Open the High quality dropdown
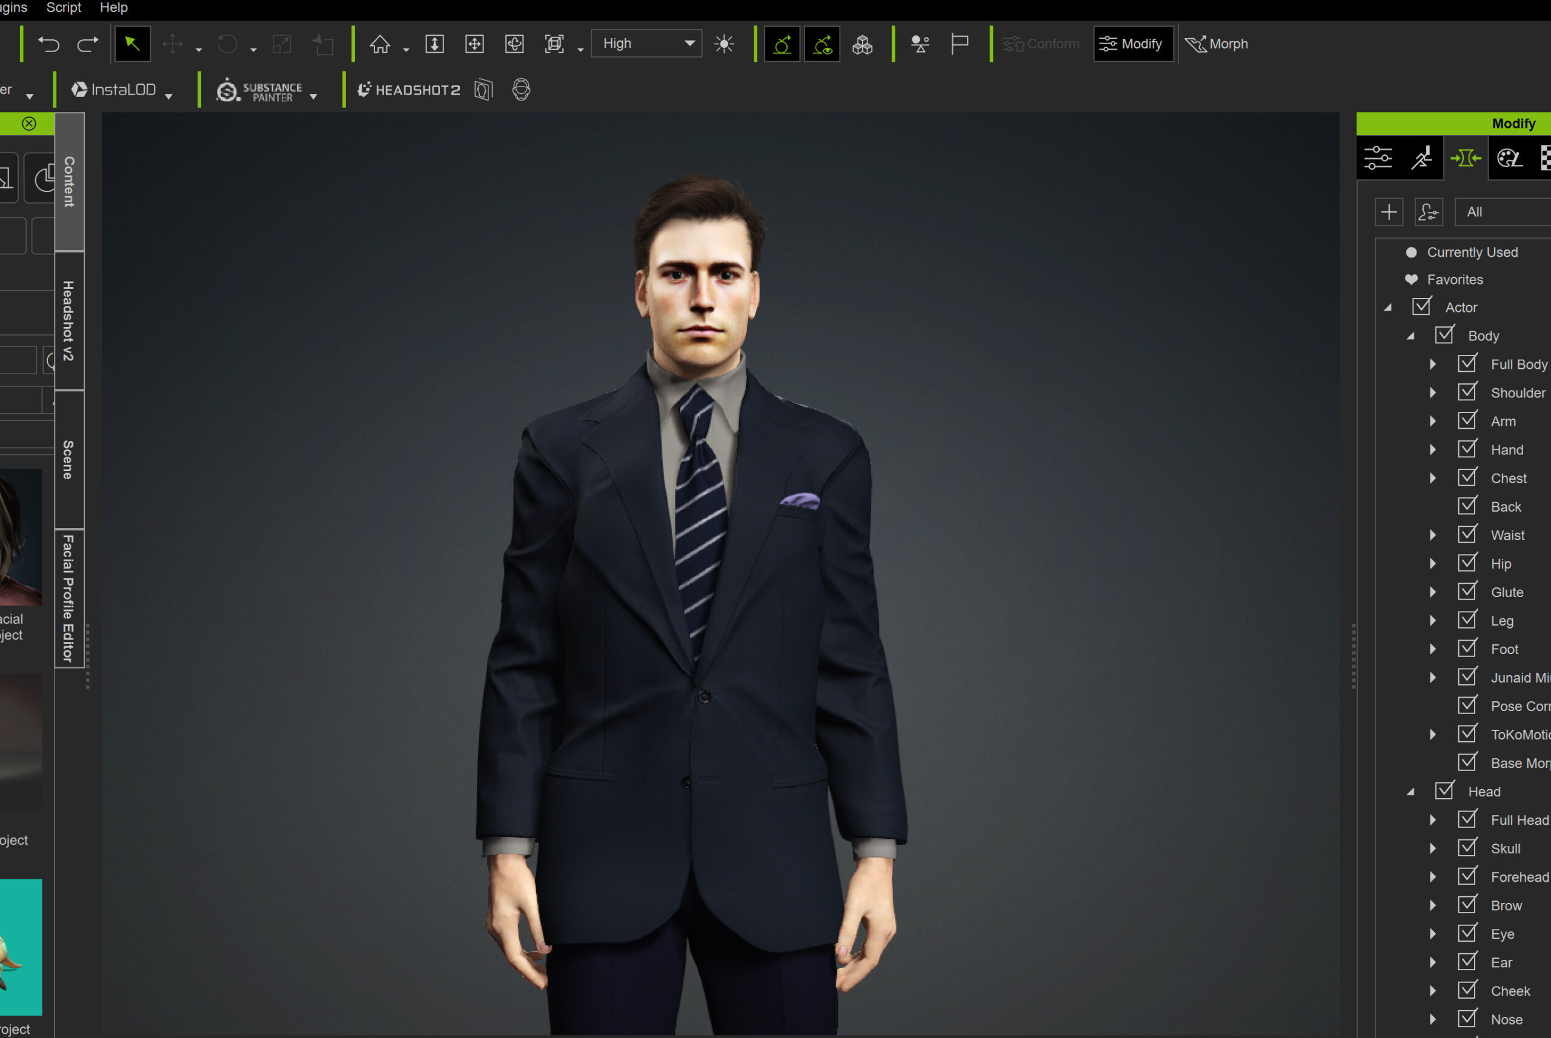Screen dimensions: 1551x1038 tap(646, 44)
